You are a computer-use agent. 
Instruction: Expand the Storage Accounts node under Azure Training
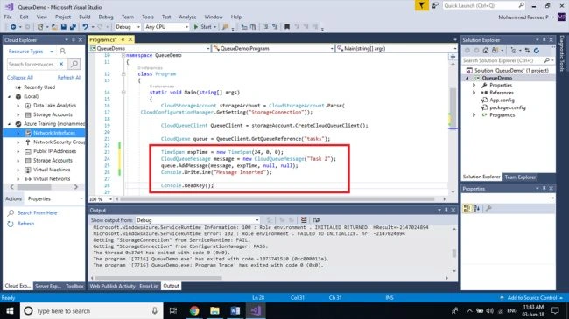18,160
